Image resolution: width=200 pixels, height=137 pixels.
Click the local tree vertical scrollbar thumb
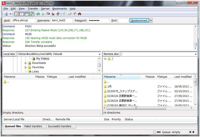[99, 65]
